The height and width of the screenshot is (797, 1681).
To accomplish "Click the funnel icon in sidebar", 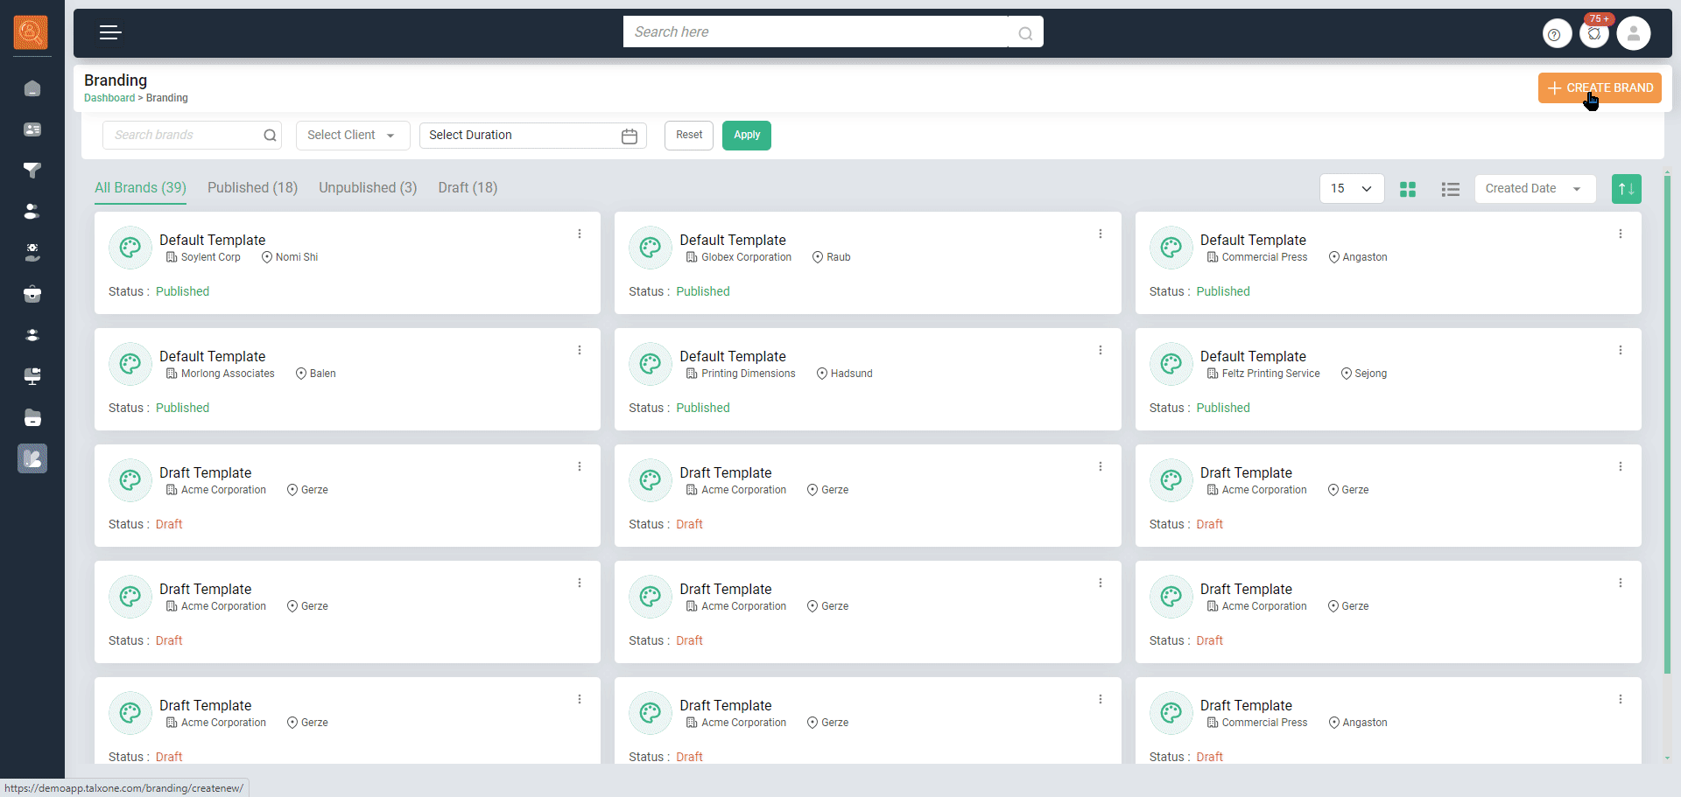I will 32,171.
